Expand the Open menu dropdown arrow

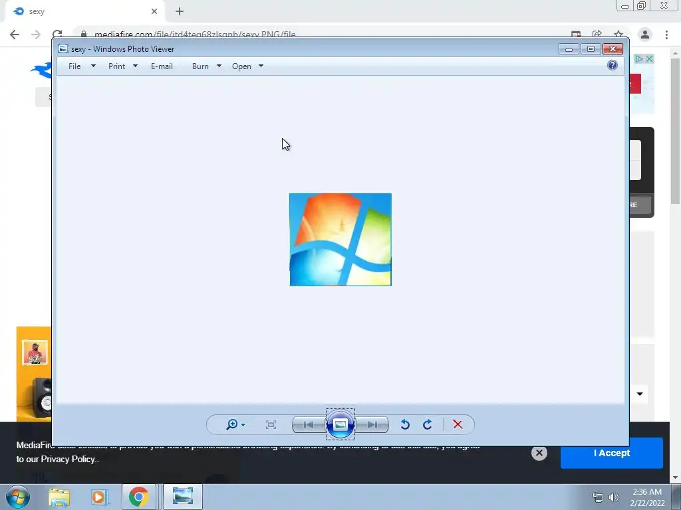pyautogui.click(x=261, y=66)
